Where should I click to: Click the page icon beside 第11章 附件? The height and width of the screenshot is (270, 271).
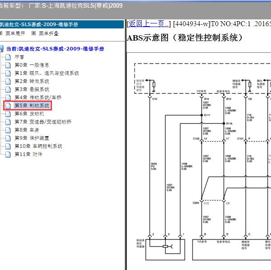pos(8,154)
